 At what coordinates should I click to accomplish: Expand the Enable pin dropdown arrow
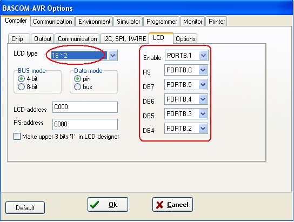pyautogui.click(x=203, y=55)
